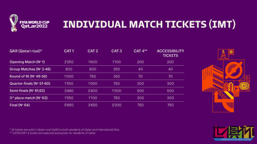Select the Accessibility Tickets column header
The image size is (257, 144).
[171, 53]
